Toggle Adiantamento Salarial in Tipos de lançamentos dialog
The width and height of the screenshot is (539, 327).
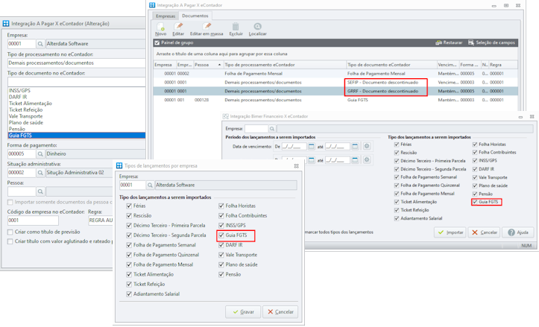point(129,293)
